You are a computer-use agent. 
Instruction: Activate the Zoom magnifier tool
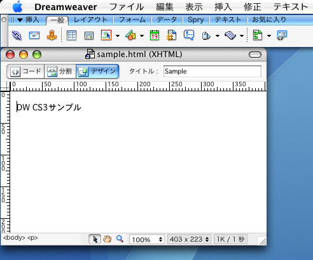[120, 239]
